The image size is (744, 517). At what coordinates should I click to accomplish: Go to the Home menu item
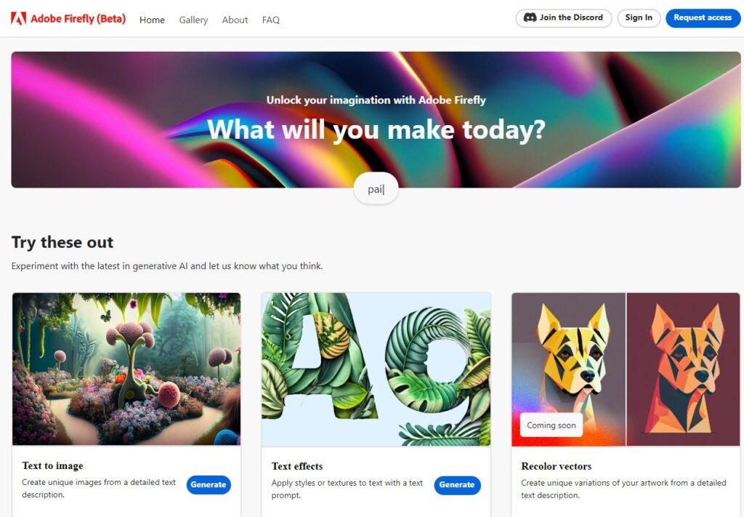[152, 20]
